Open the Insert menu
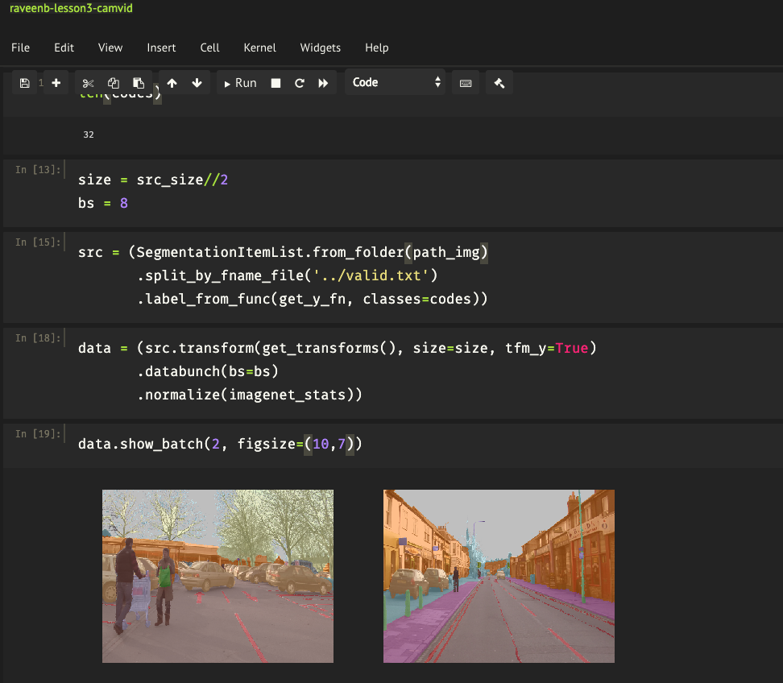Screen dimensions: 783x683 (161, 48)
